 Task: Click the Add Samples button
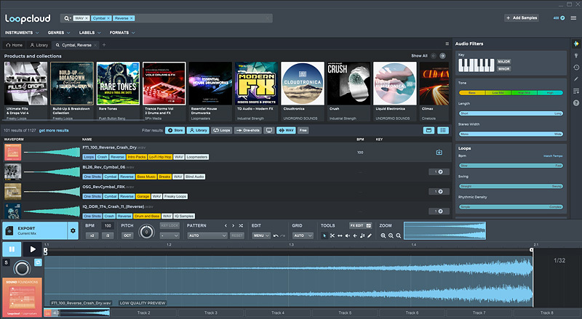(x=522, y=17)
